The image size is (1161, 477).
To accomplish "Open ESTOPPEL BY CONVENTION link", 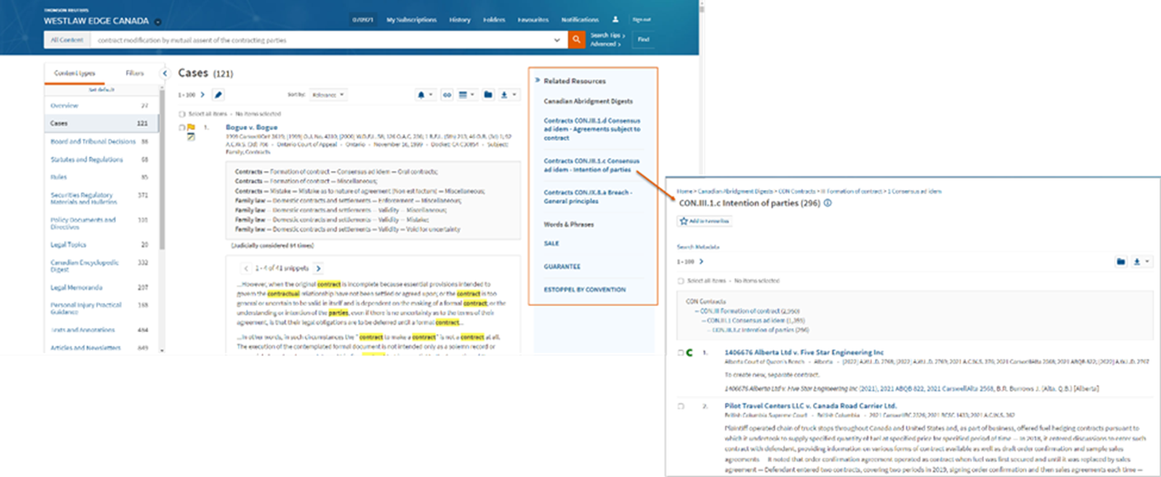I will click(x=584, y=289).
